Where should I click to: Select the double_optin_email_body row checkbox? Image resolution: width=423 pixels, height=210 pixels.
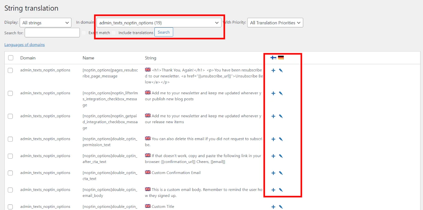click(10, 190)
